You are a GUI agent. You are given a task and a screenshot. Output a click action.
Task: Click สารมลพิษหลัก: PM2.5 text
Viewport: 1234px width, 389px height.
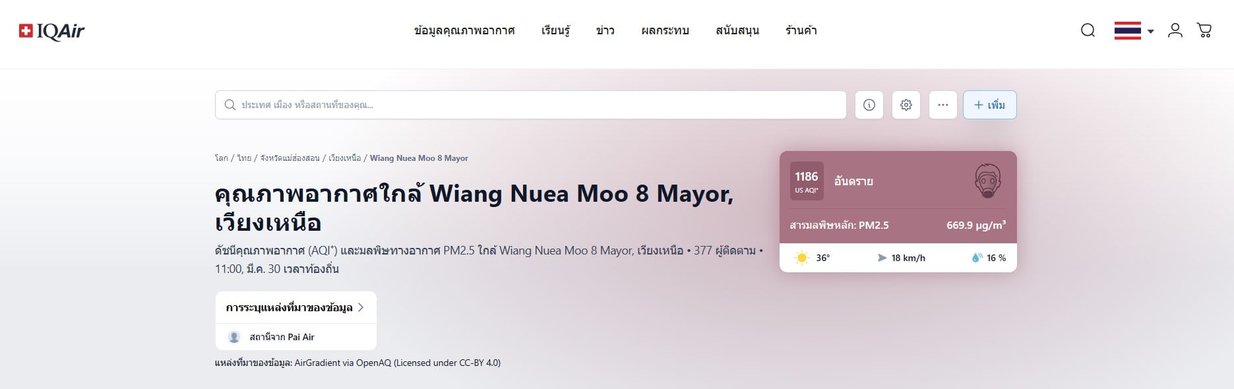[x=839, y=225]
